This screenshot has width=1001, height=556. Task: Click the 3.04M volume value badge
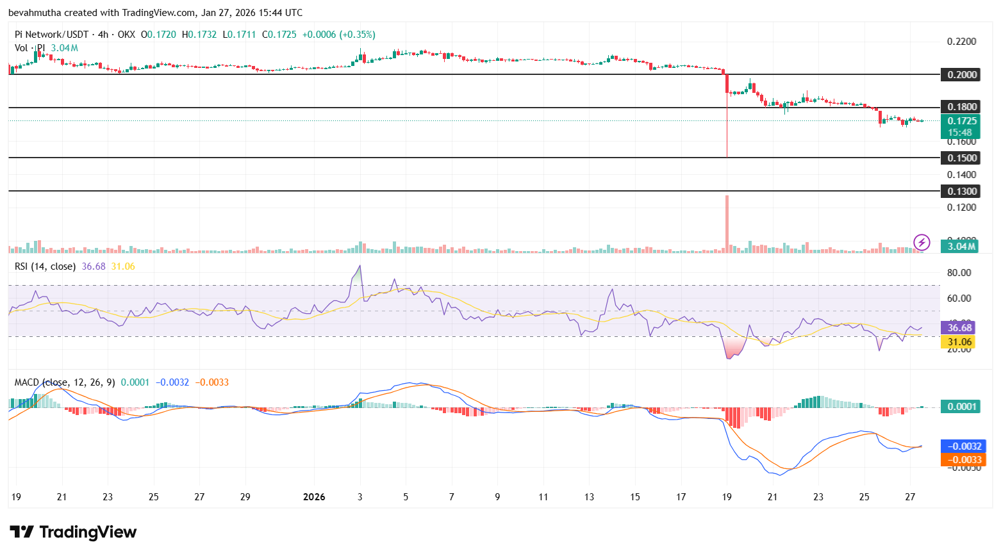click(x=959, y=246)
